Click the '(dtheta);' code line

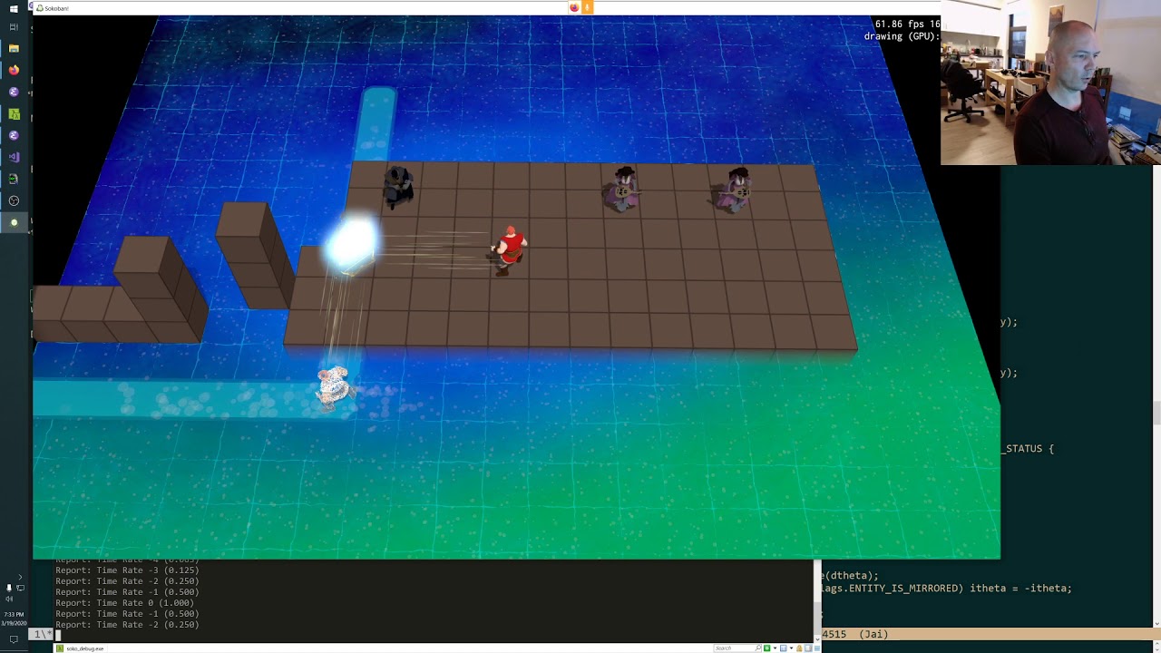(x=849, y=575)
